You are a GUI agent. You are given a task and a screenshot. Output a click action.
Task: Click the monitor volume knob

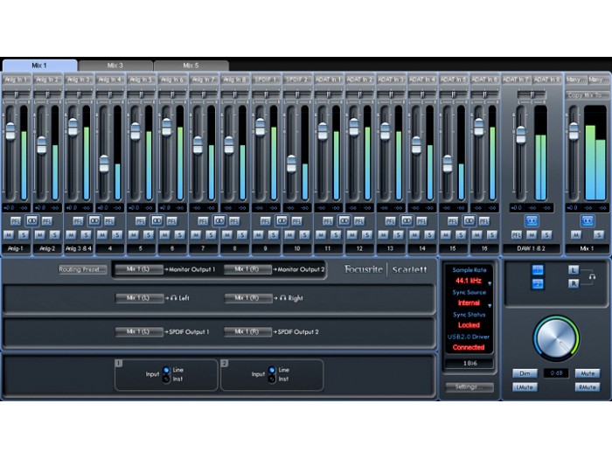click(x=556, y=338)
